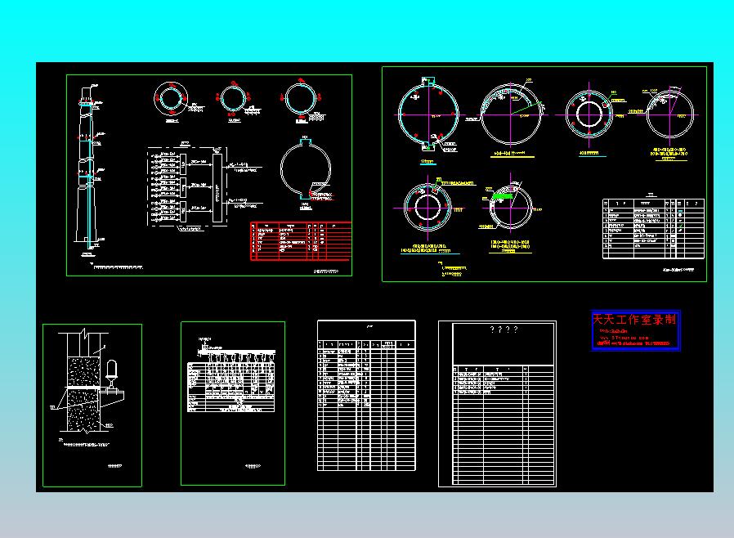Click the large notched circle plan
Image resolution: width=734 pixels, height=538 pixels.
tap(306, 168)
